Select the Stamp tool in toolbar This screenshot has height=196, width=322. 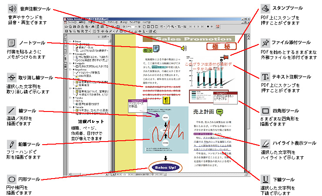(x=106, y=31)
